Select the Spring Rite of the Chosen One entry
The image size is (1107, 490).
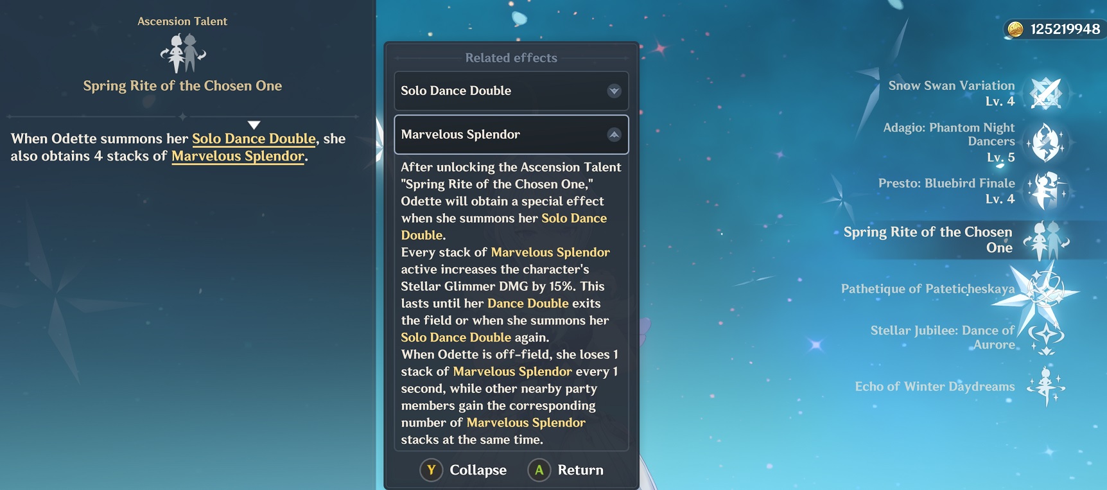(x=955, y=240)
